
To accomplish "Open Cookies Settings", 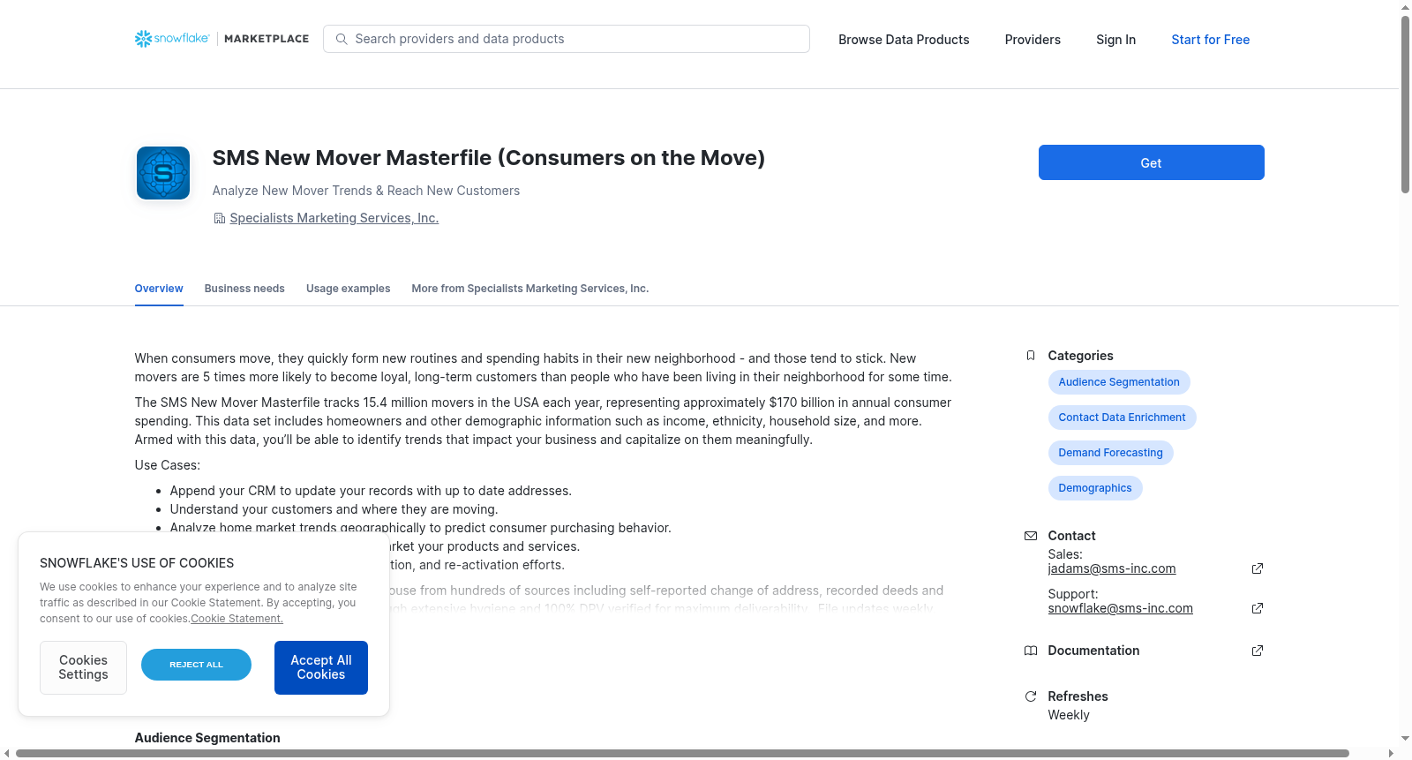I will pos(83,667).
